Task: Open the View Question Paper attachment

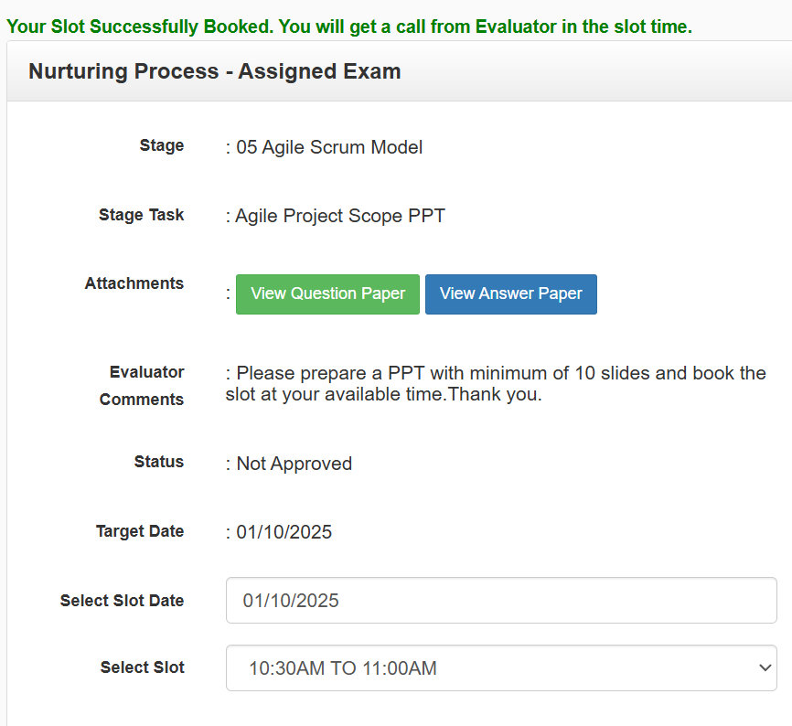Action: [327, 294]
